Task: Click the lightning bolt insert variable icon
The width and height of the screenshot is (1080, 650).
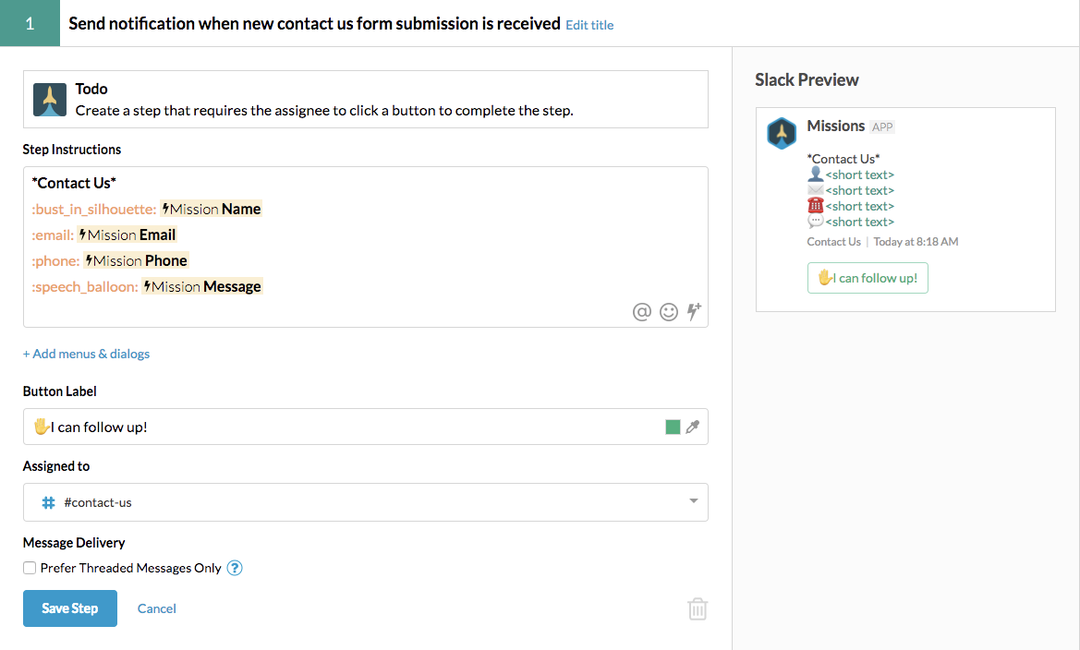Action: [695, 311]
